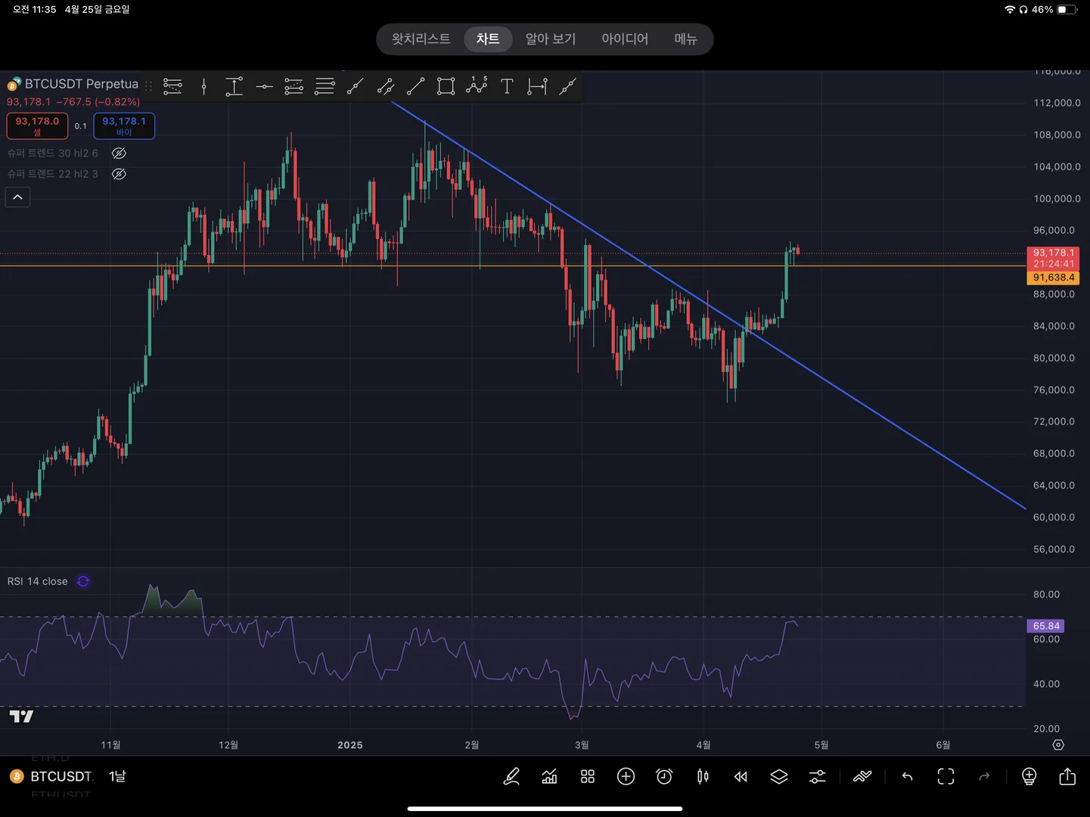Select the rectangle shape tool
The width and height of the screenshot is (1090, 817).
[446, 87]
